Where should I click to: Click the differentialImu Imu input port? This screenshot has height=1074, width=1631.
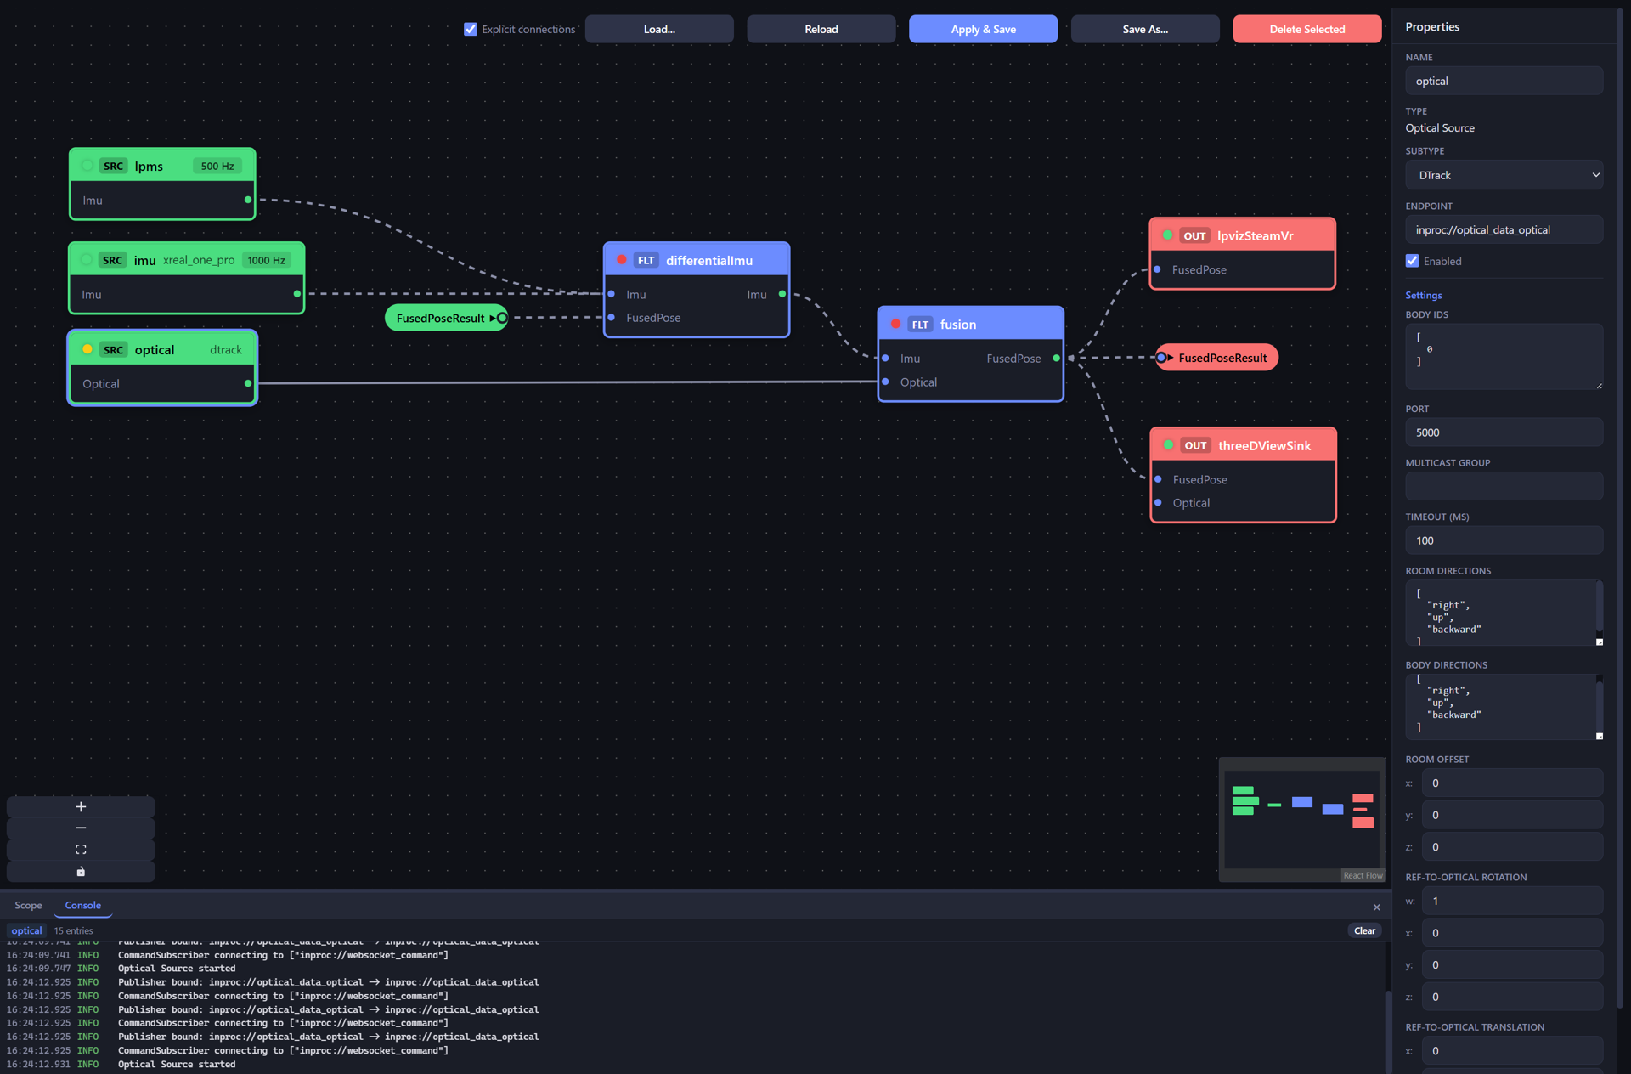[612, 294]
